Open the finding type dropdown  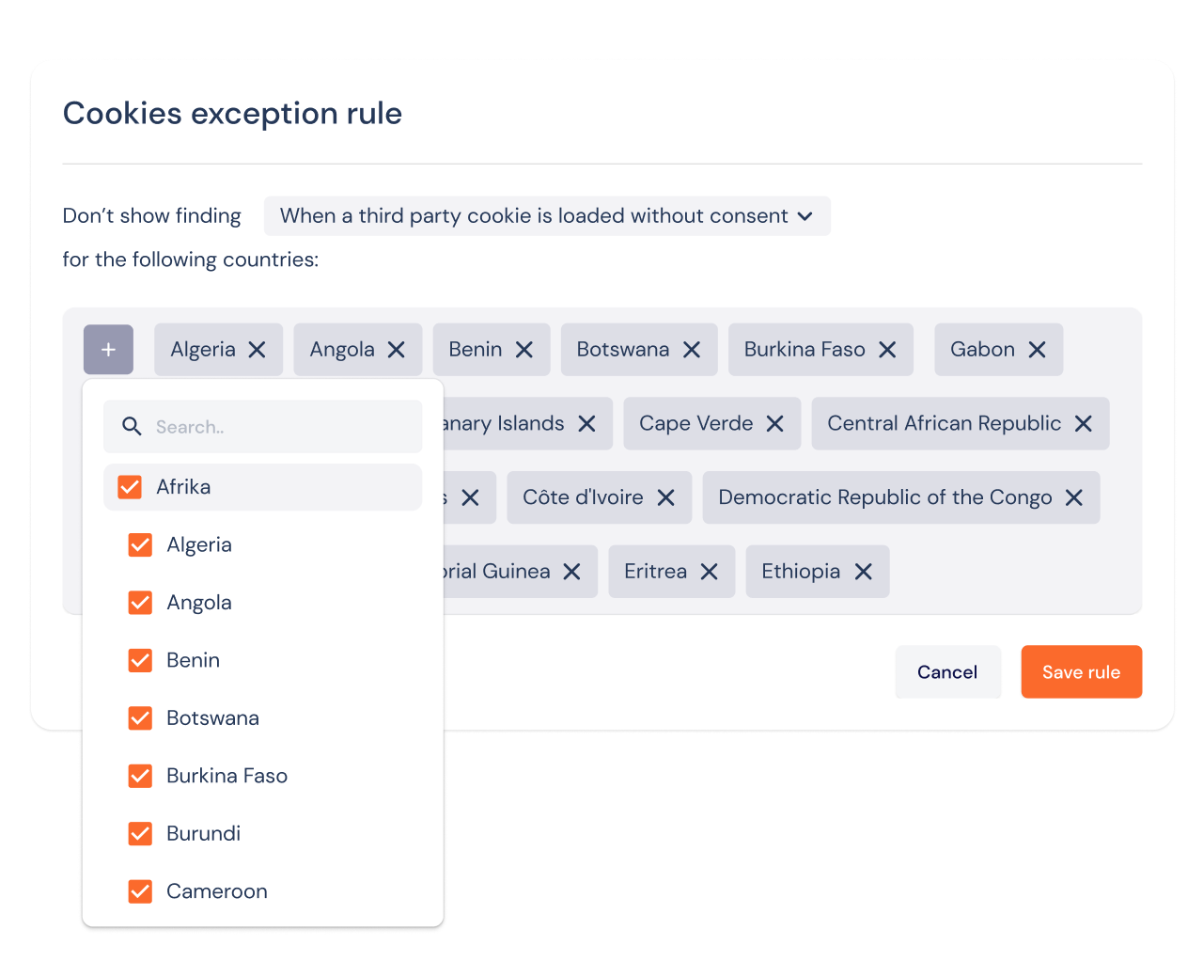coord(547,216)
